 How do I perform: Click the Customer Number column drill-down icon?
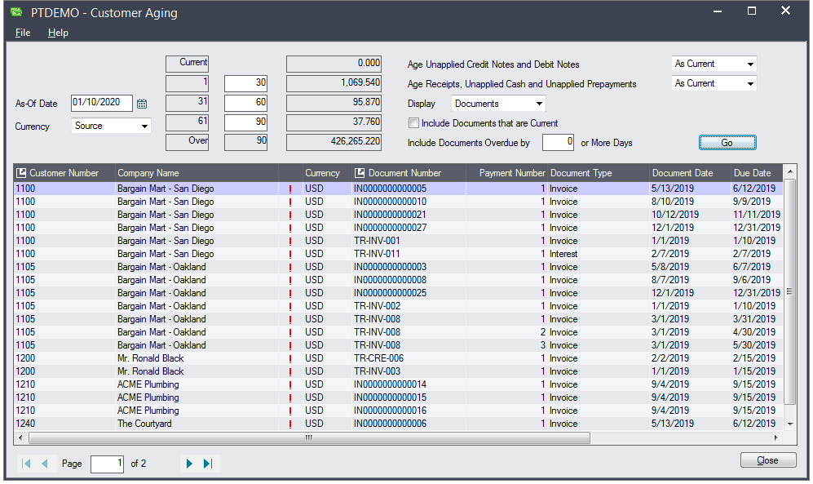[x=22, y=173]
